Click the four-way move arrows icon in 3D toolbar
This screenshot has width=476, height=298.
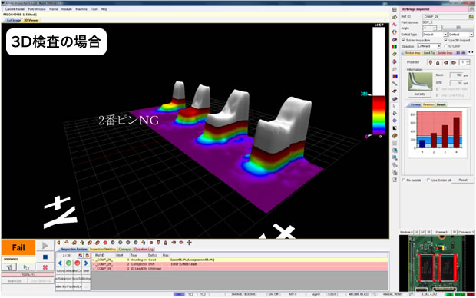pos(189,243)
